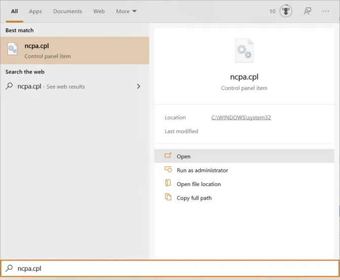Expand web results with the chevron arrow
This screenshot has height=280, width=340.
139,86
